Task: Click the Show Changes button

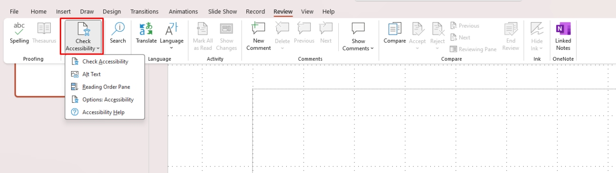Action: pos(226,36)
